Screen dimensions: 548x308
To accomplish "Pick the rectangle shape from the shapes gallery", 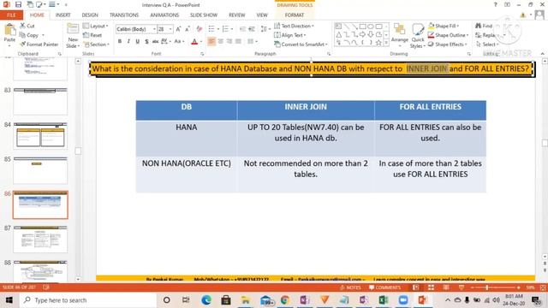I will tap(362, 27).
